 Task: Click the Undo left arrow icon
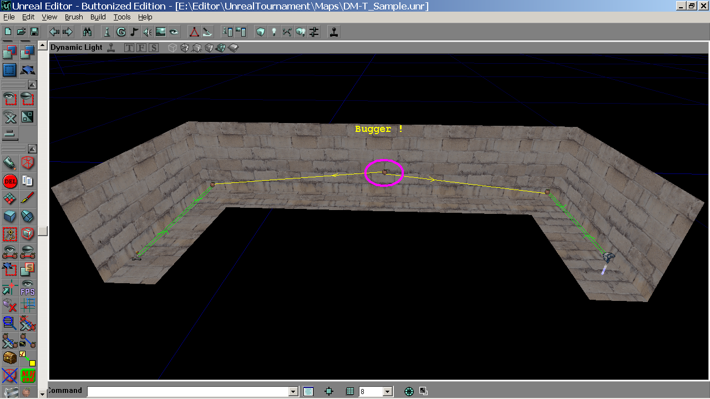pos(54,32)
